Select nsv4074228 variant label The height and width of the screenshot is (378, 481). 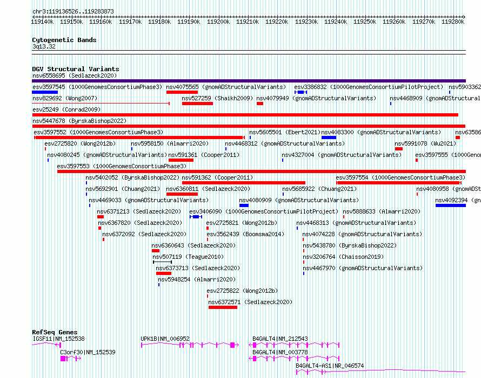tap(362, 234)
